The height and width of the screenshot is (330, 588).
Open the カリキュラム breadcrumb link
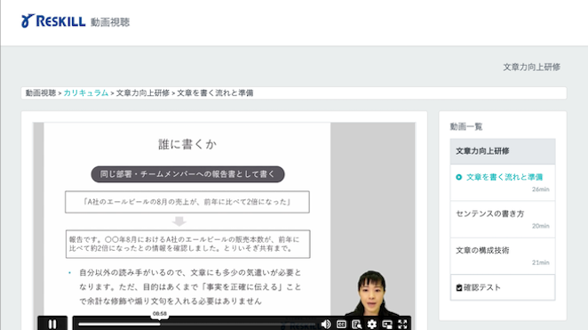[86, 93]
